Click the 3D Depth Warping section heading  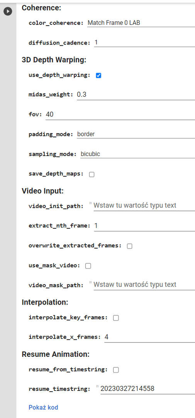point(54,60)
